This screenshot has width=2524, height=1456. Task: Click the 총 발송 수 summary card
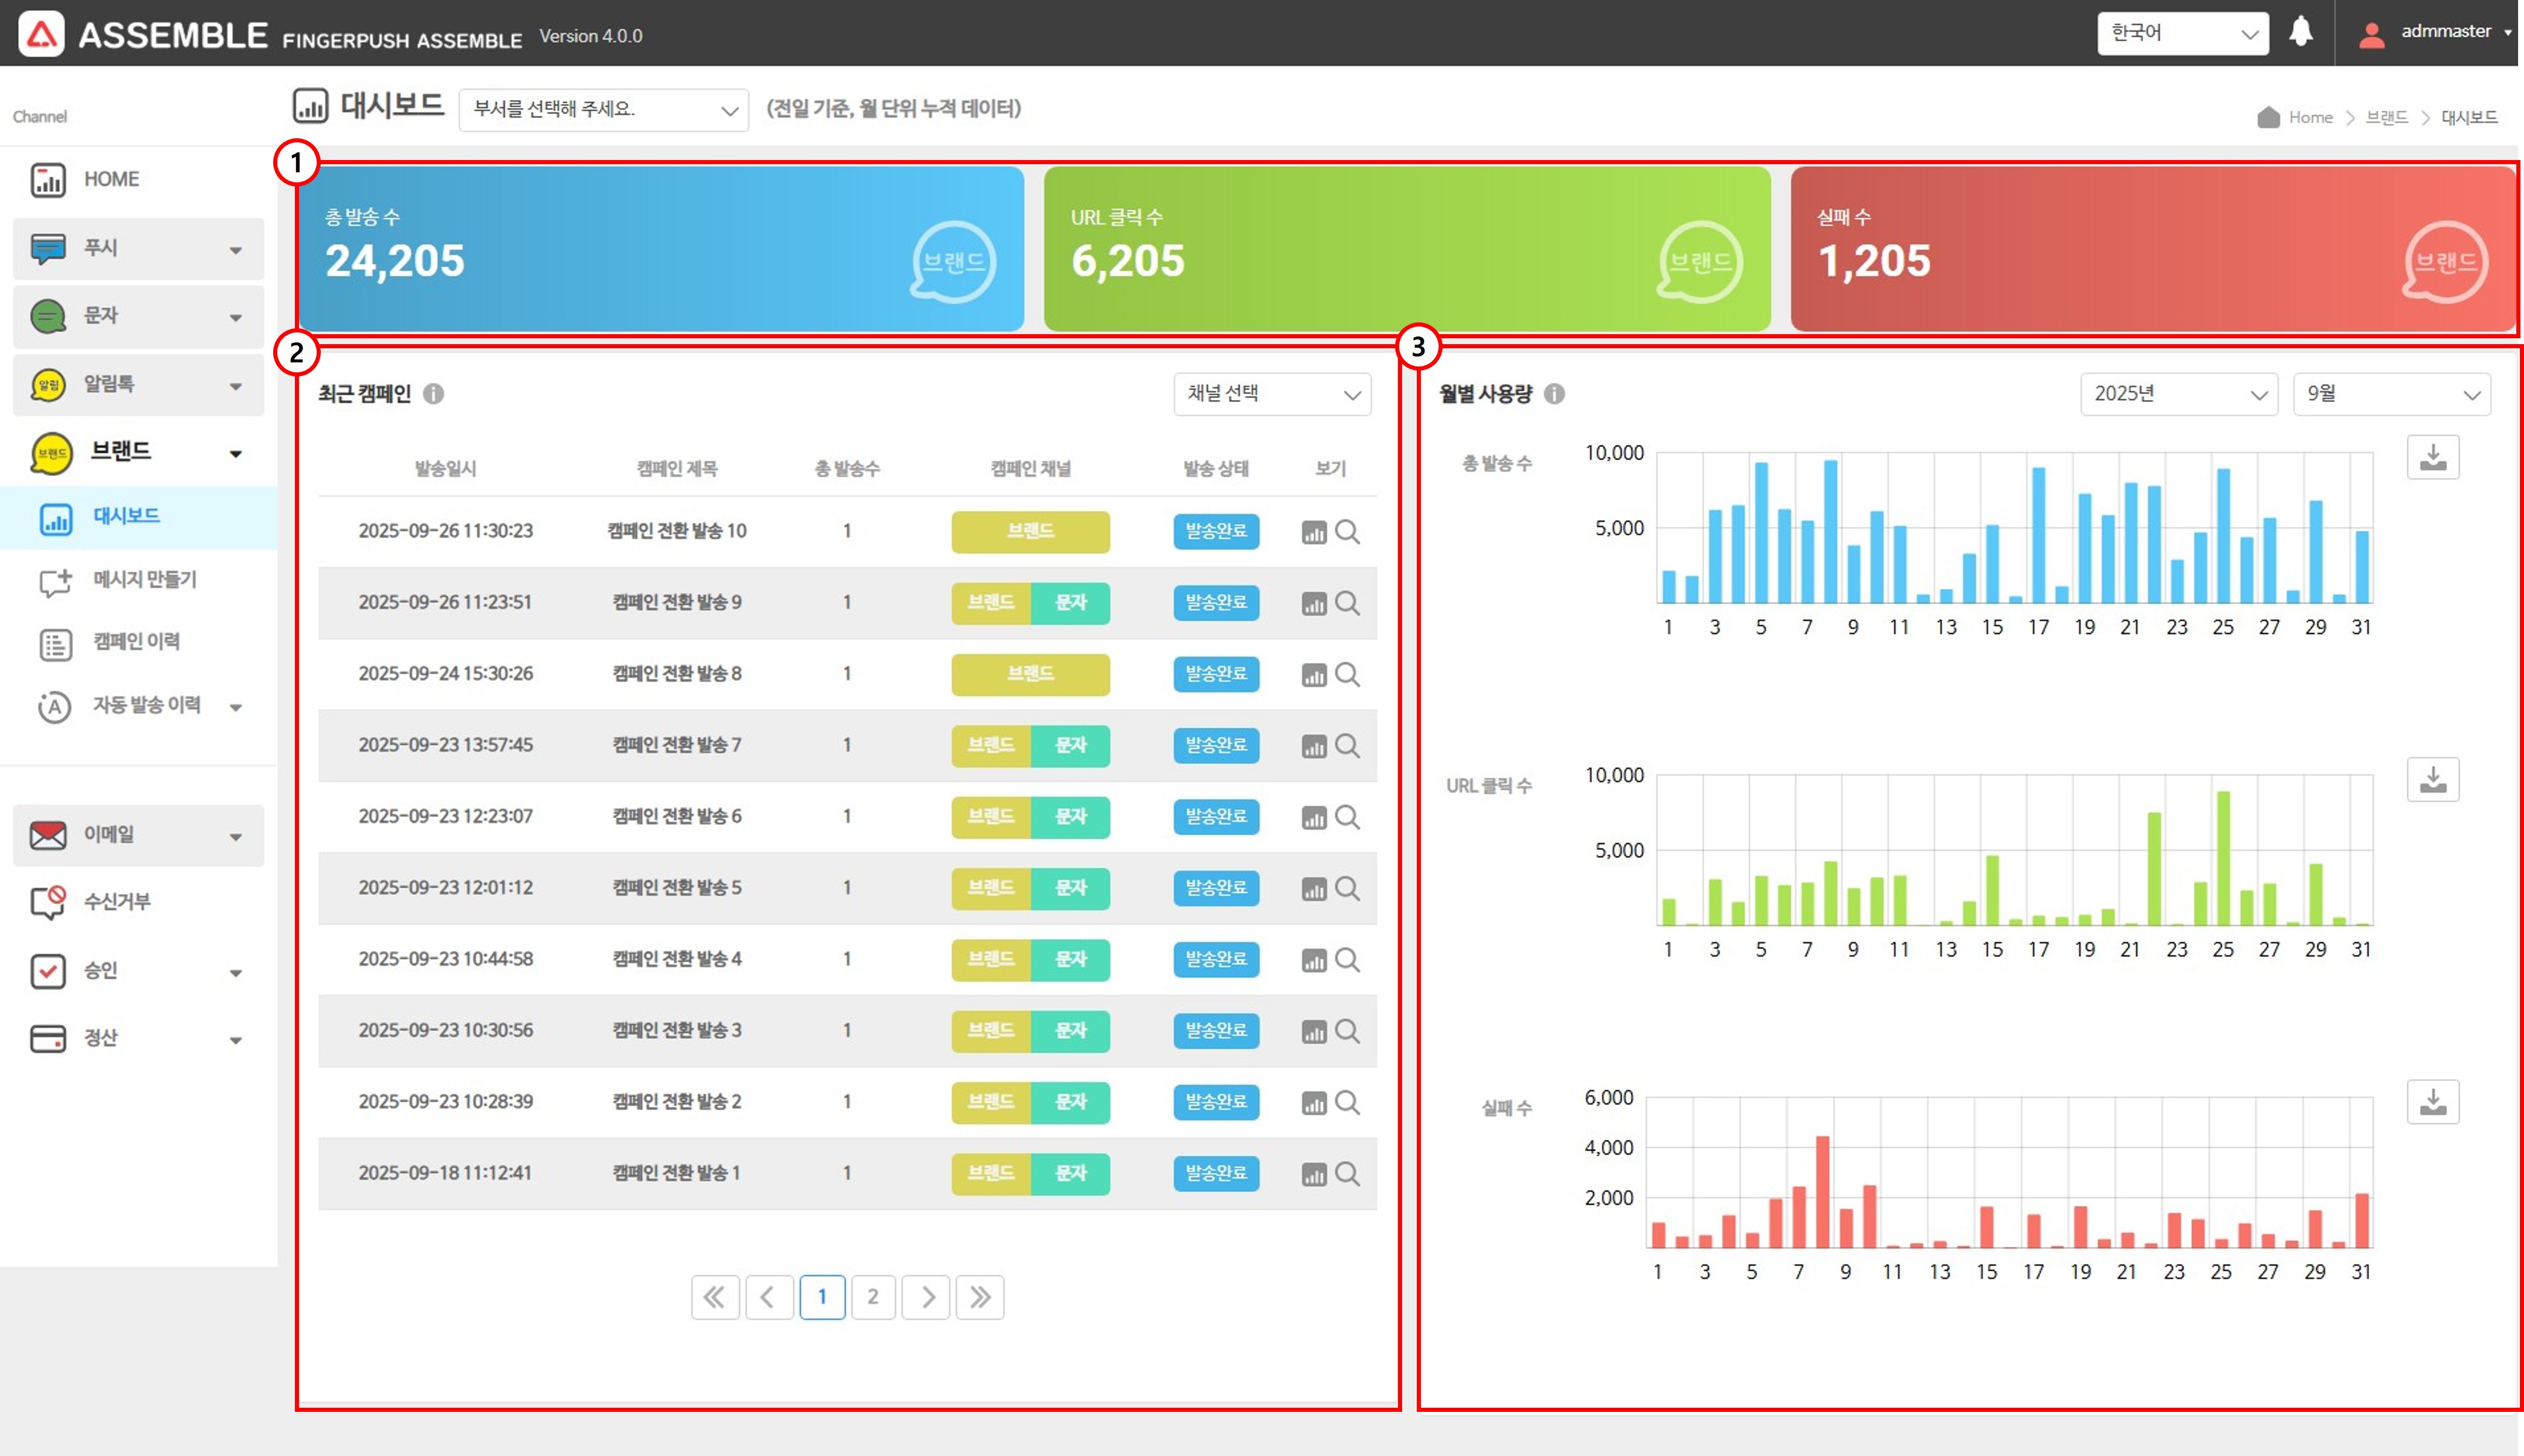click(x=660, y=248)
